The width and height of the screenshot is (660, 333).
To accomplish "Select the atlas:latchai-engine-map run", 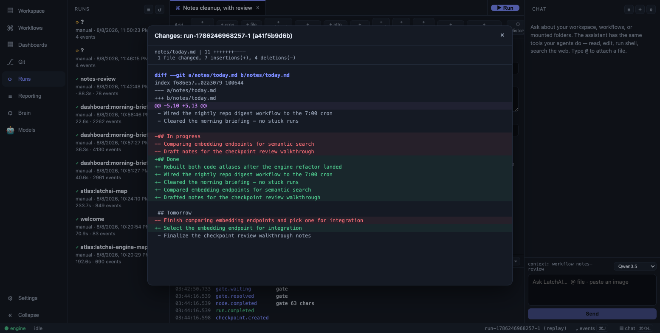I will click(110, 254).
